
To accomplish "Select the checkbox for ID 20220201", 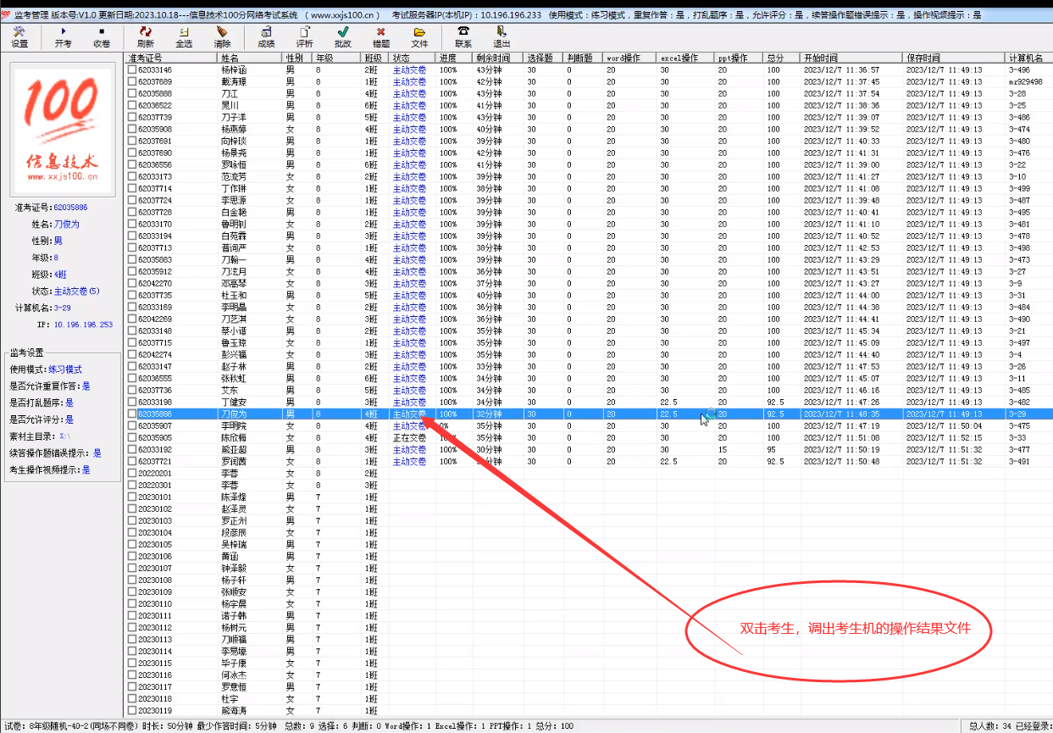I will (132, 473).
